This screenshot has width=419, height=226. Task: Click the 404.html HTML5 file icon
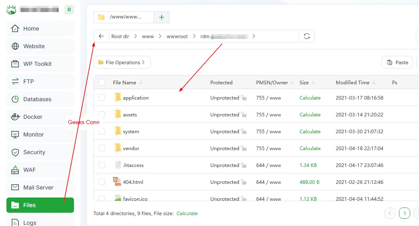[x=117, y=181]
